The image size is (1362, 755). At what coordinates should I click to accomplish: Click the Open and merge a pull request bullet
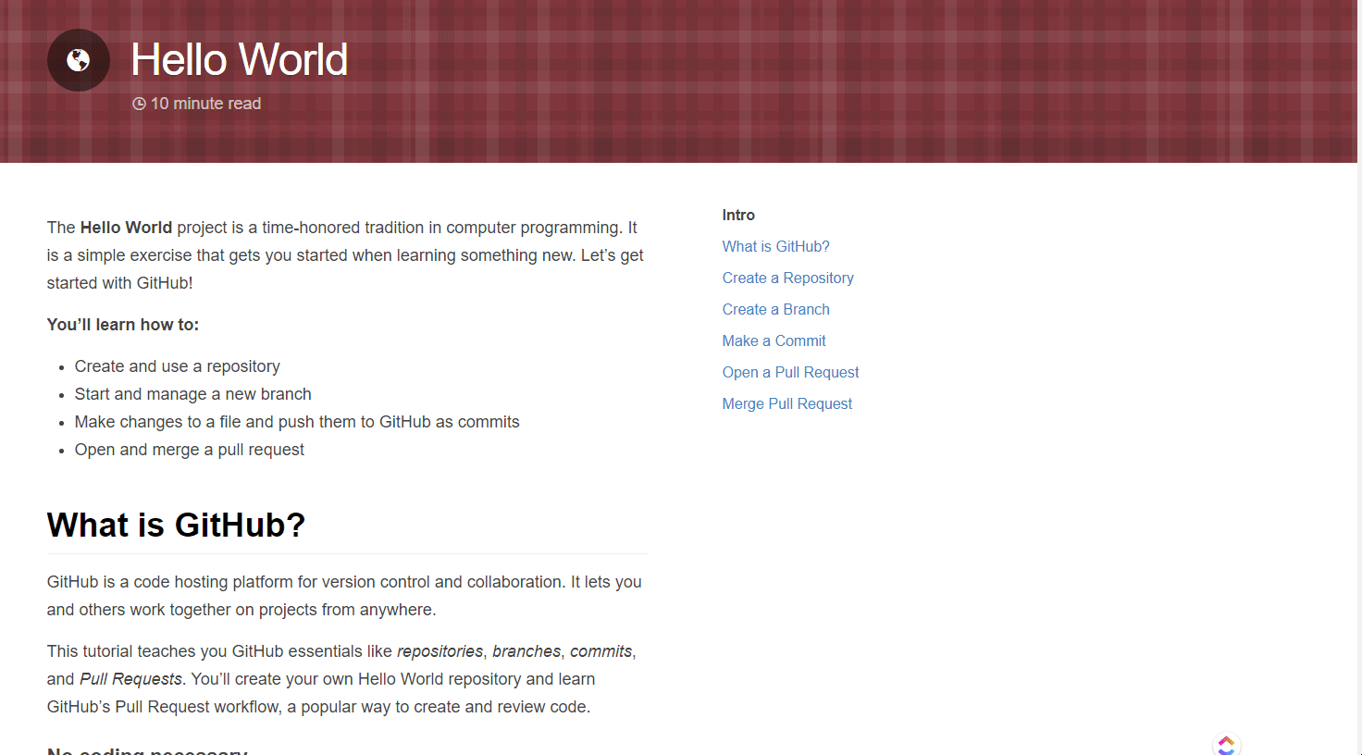tap(189, 450)
